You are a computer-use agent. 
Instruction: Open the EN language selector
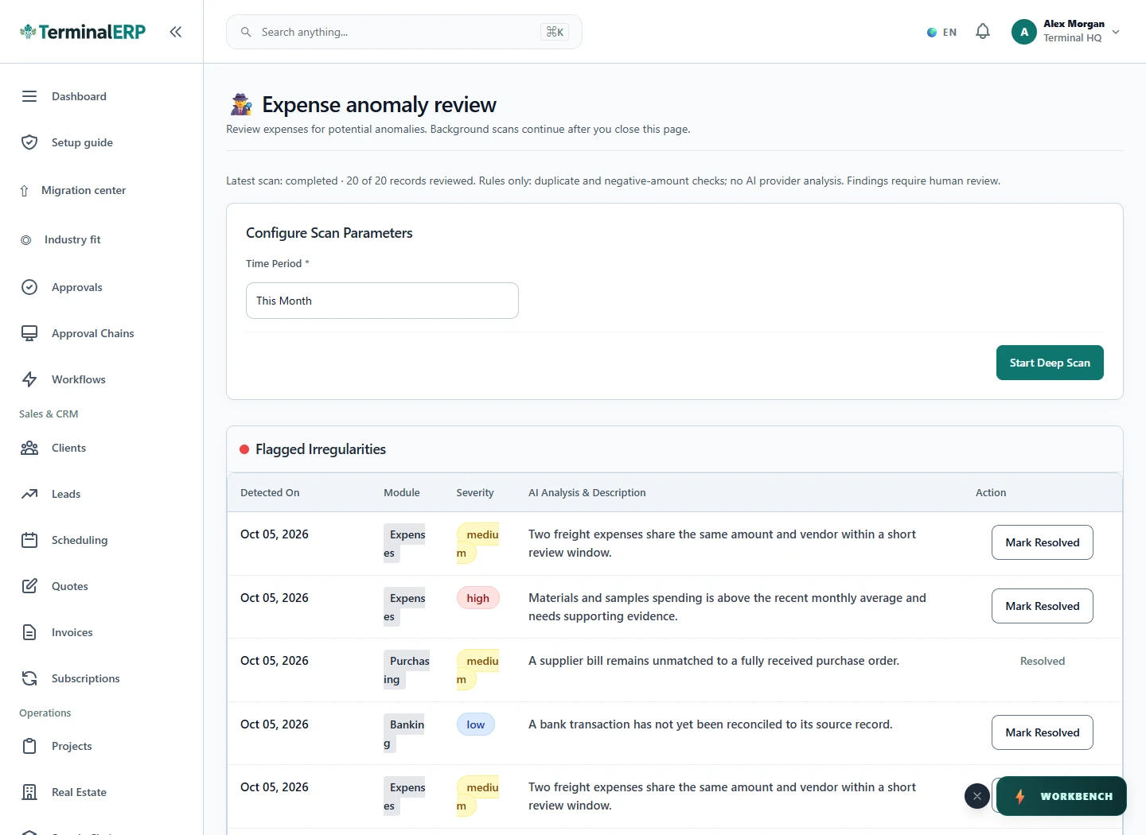(x=941, y=33)
